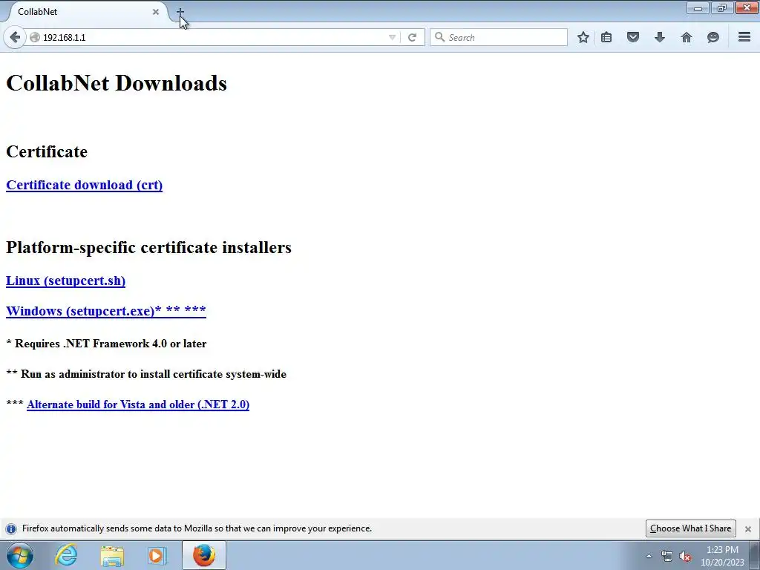Open the Windows (setupcert.exe) link
This screenshot has height=570, width=760.
106,311
